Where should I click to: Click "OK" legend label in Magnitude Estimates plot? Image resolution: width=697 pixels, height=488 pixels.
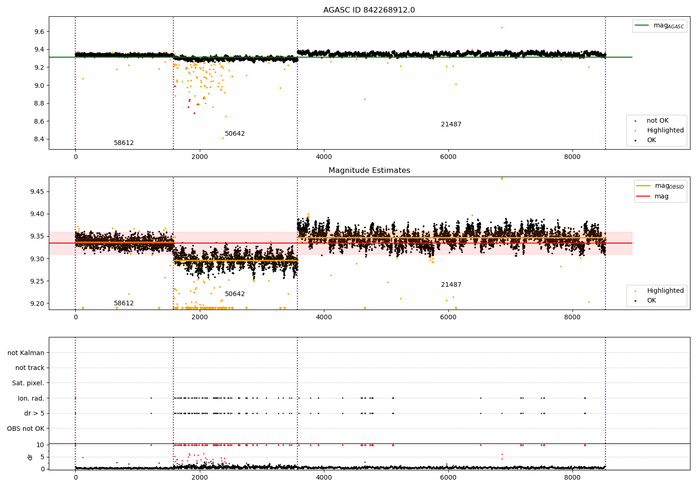(x=651, y=301)
